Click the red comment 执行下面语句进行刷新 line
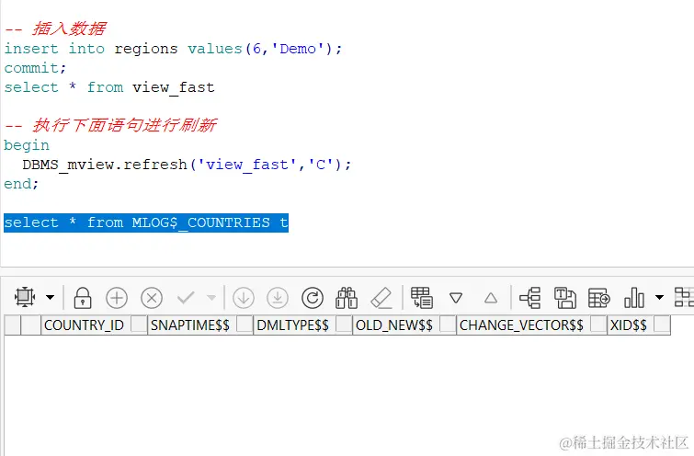 click(x=110, y=125)
